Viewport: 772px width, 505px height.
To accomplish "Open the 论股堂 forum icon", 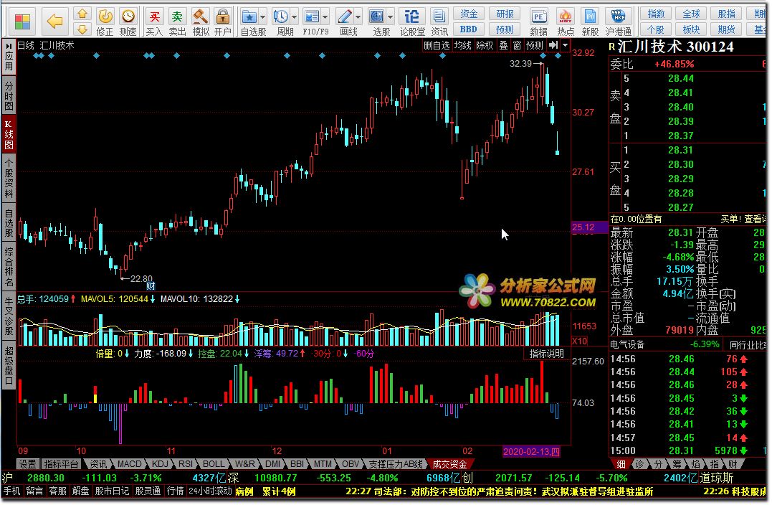I will 411,17.
